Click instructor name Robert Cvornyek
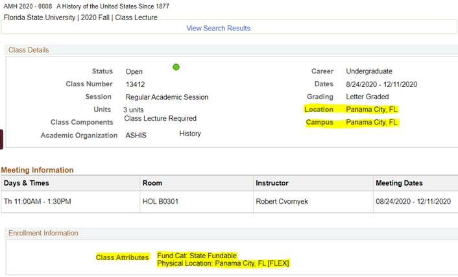 [282, 201]
